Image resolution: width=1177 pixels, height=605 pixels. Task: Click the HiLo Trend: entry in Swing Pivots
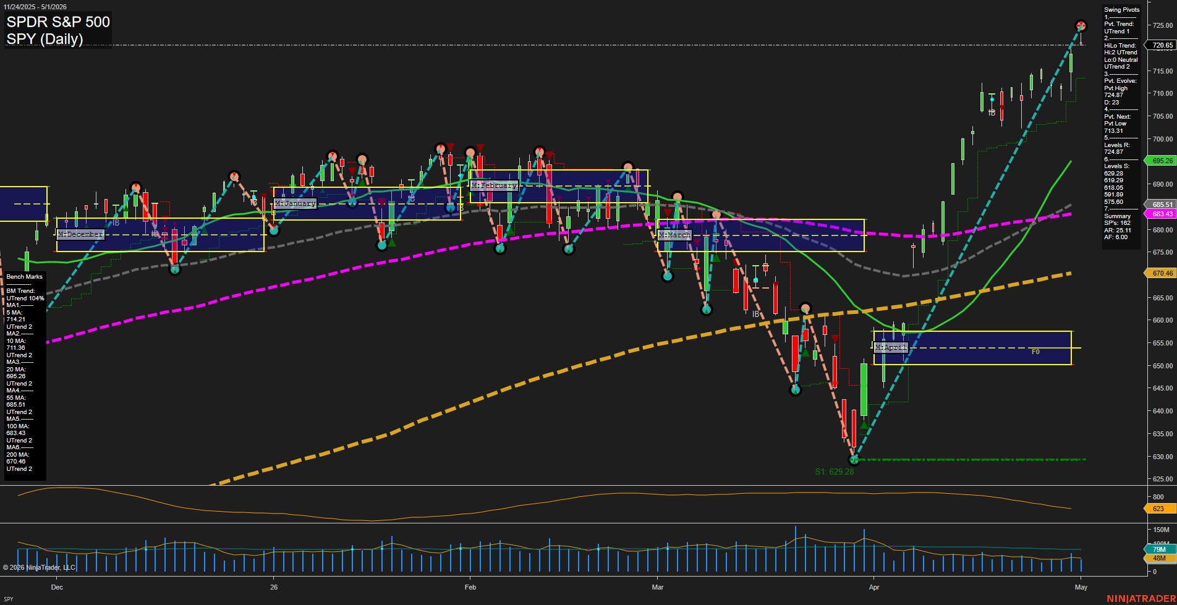(x=1120, y=46)
